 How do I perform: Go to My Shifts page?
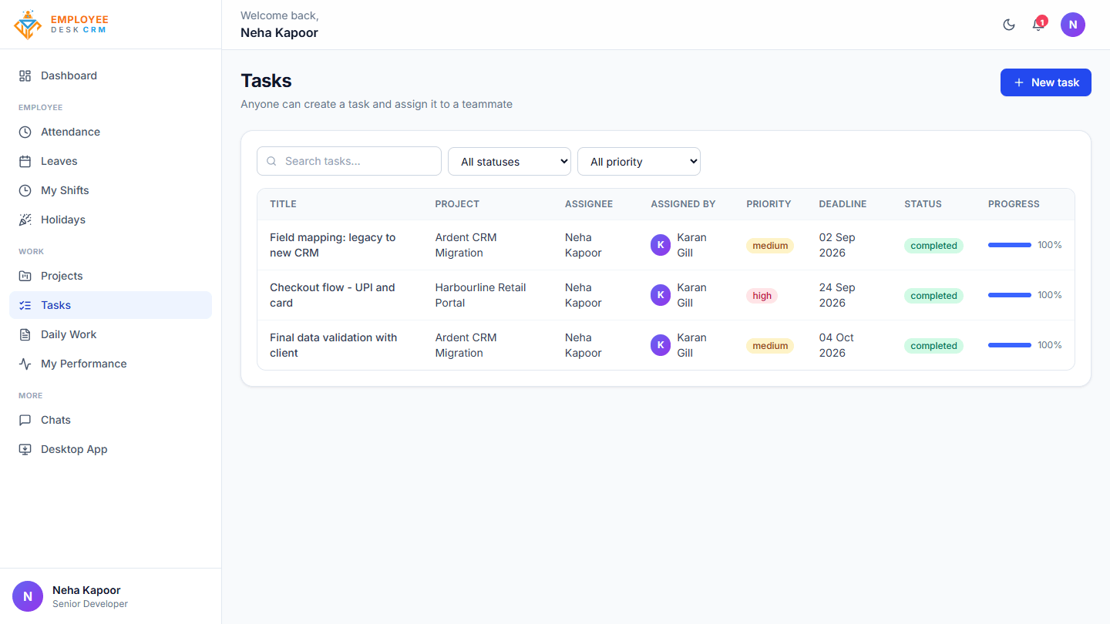[x=110, y=190]
